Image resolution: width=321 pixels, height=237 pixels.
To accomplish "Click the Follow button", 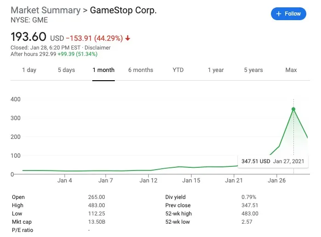I will point(288,14).
